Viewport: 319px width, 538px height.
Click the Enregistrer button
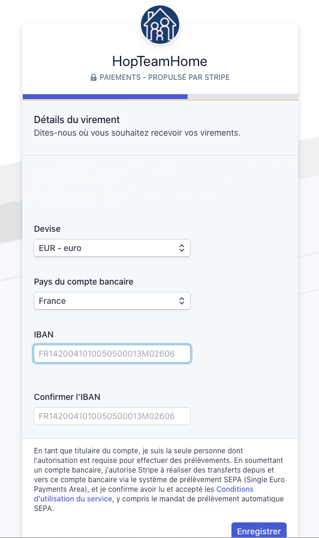tap(259, 530)
